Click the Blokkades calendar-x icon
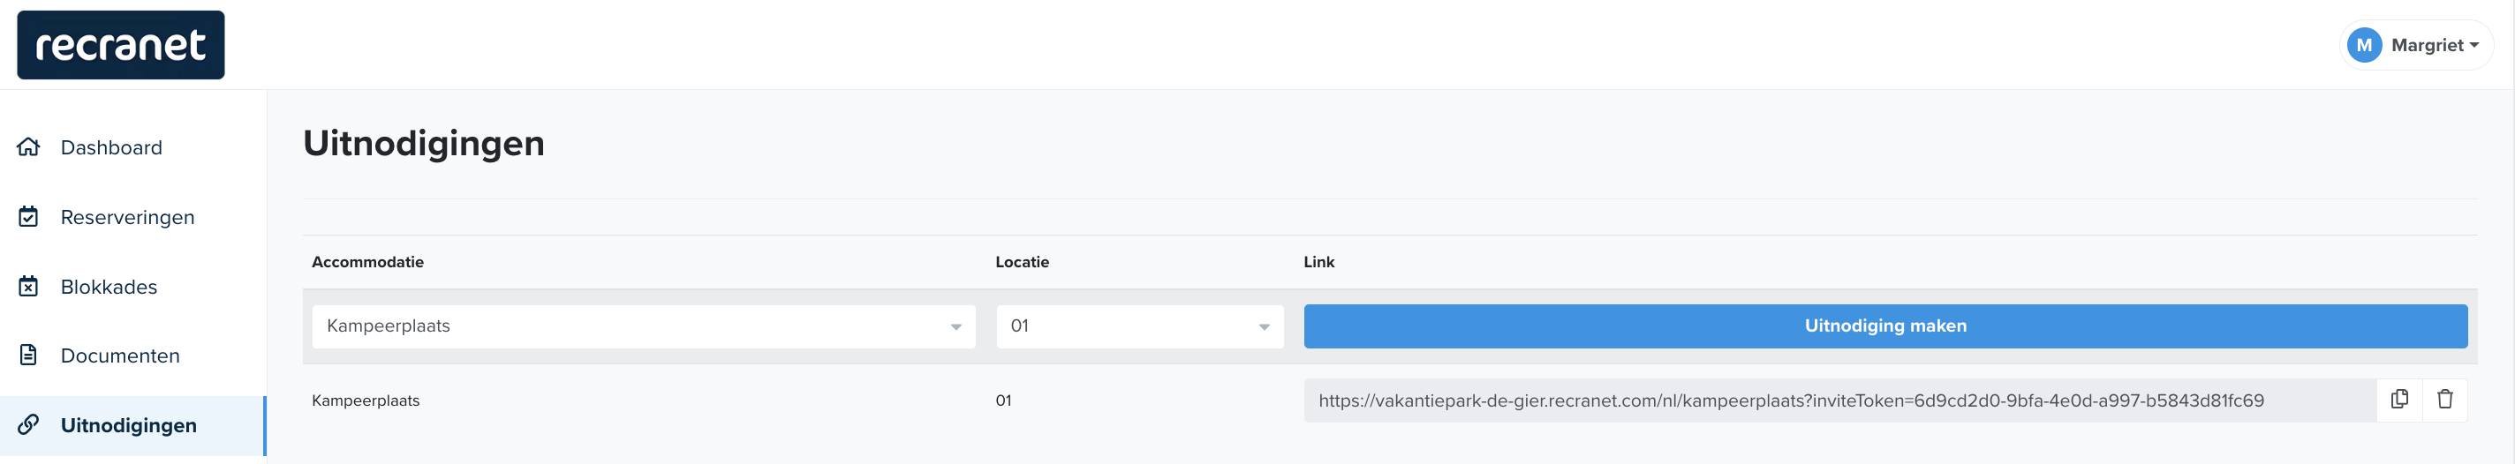2515x464 pixels. point(28,286)
